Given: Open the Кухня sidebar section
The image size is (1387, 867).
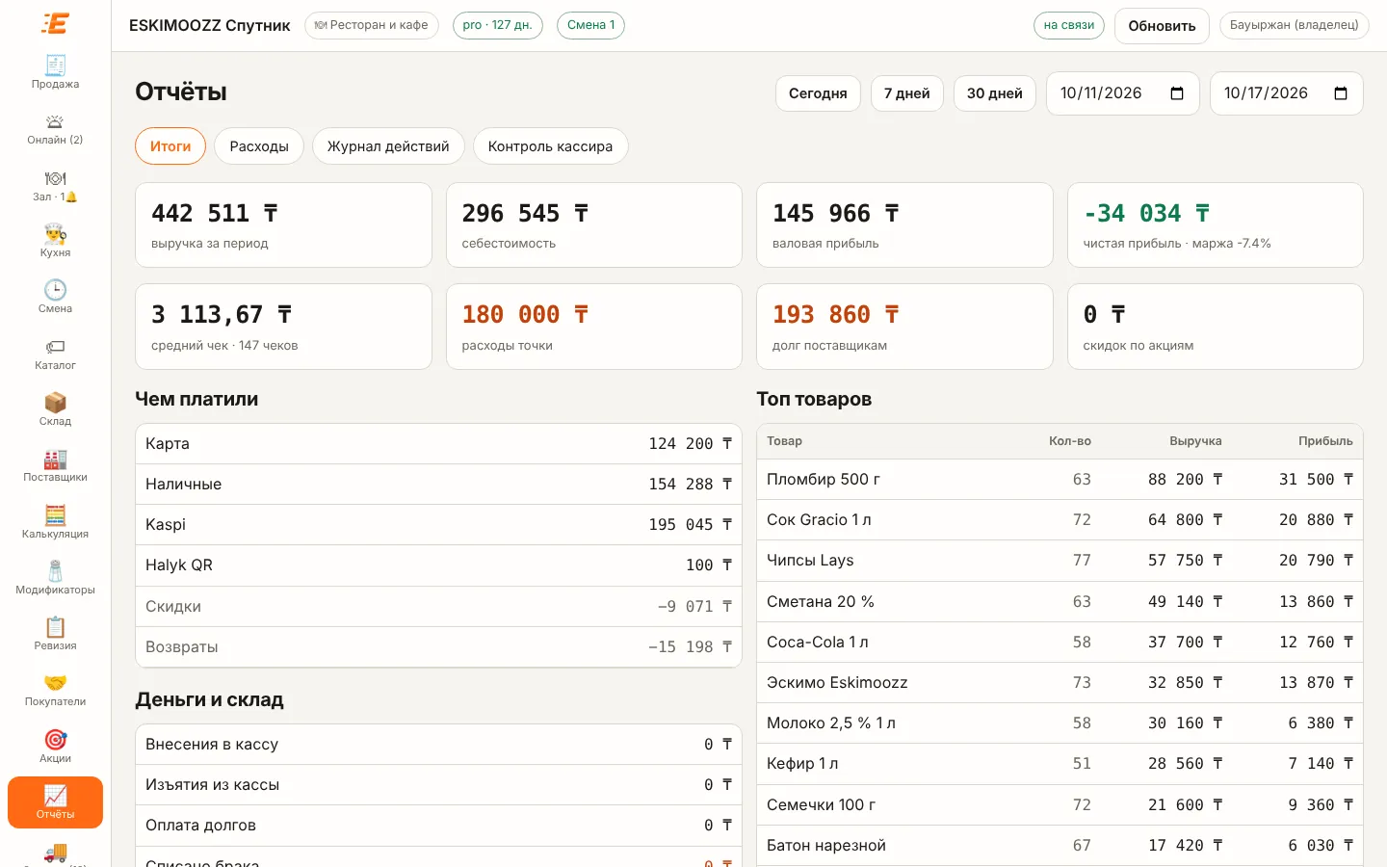Looking at the screenshot, I should (x=55, y=241).
